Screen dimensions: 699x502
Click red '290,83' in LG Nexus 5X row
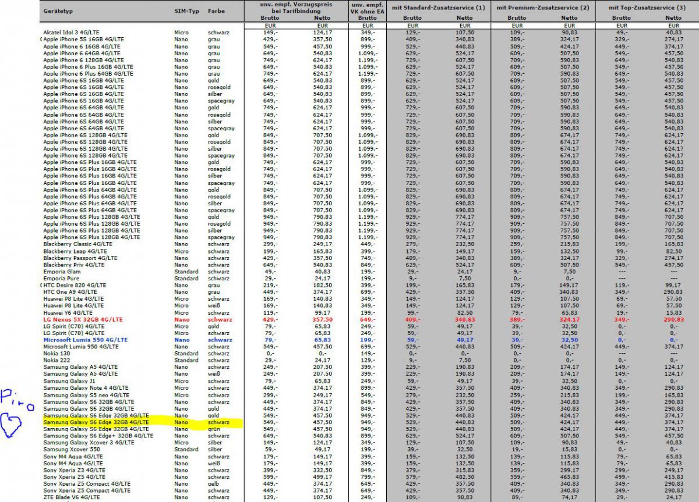(673, 319)
